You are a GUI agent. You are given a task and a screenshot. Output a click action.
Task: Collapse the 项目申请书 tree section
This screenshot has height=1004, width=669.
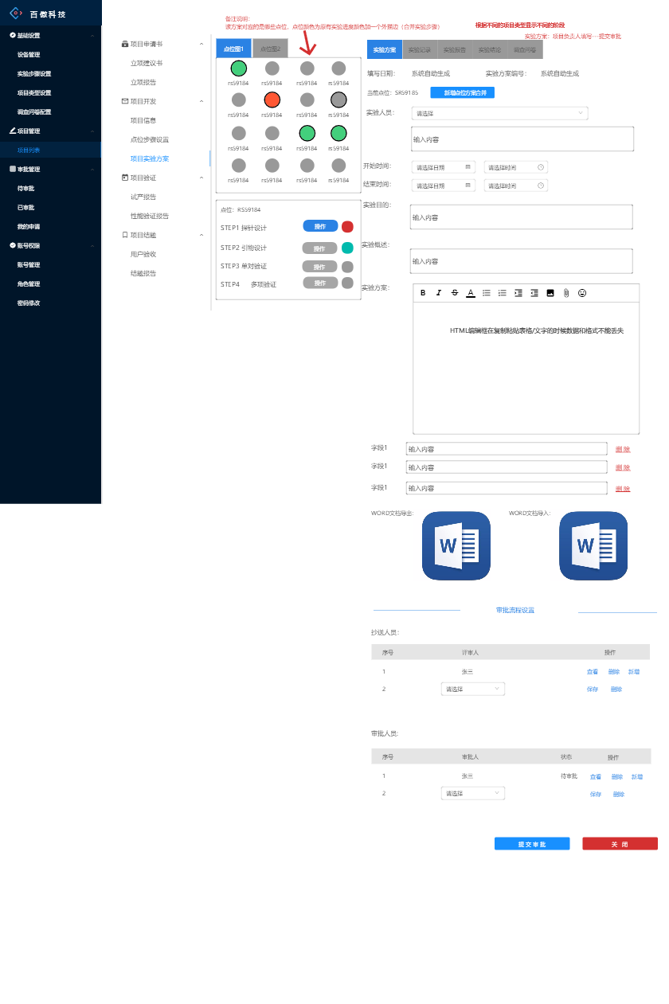coord(201,44)
